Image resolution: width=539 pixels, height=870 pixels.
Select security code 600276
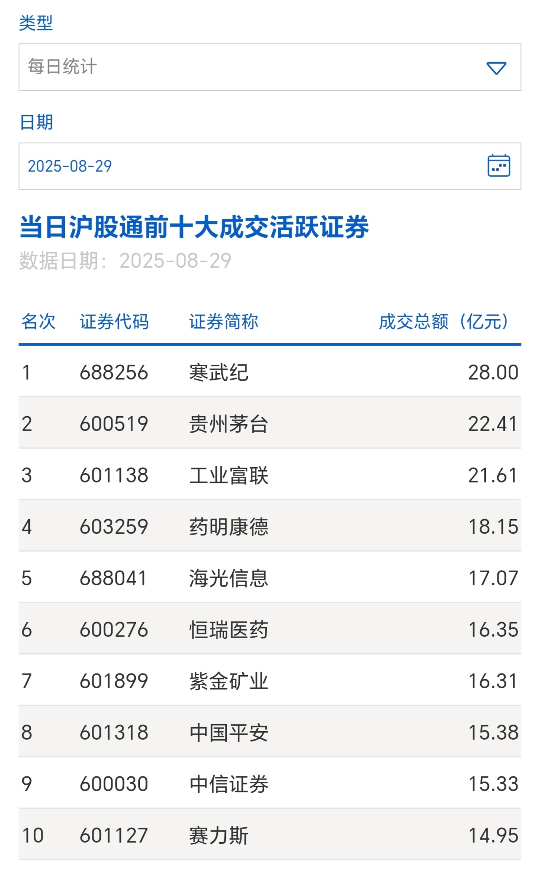click(x=114, y=630)
